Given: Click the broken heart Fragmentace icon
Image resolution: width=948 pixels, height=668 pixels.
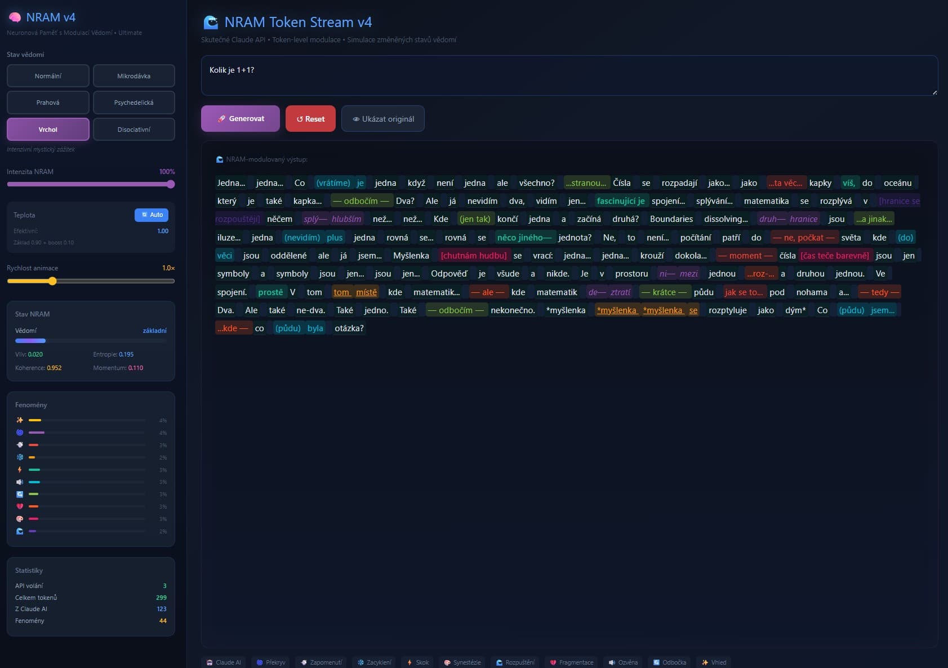Looking at the screenshot, I should pos(20,506).
